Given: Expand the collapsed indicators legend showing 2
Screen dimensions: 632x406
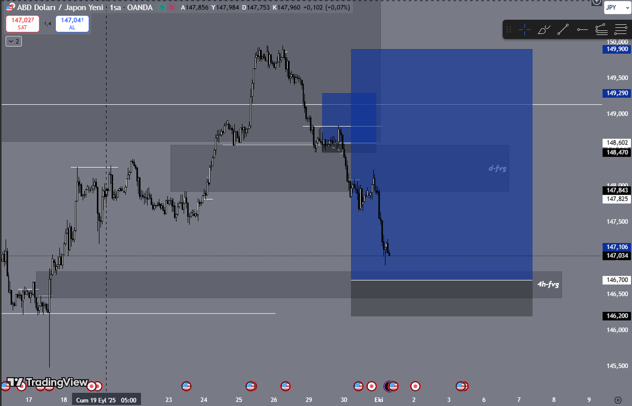Looking at the screenshot, I should (x=14, y=41).
